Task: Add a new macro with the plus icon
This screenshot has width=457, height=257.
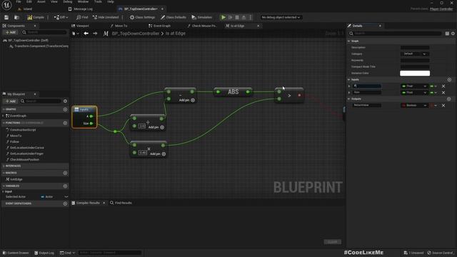Action: coord(65,173)
